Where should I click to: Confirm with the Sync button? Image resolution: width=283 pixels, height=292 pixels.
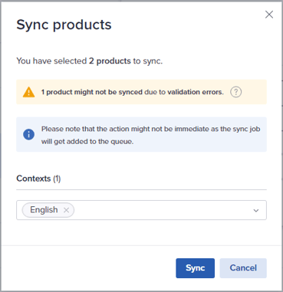[x=195, y=268]
